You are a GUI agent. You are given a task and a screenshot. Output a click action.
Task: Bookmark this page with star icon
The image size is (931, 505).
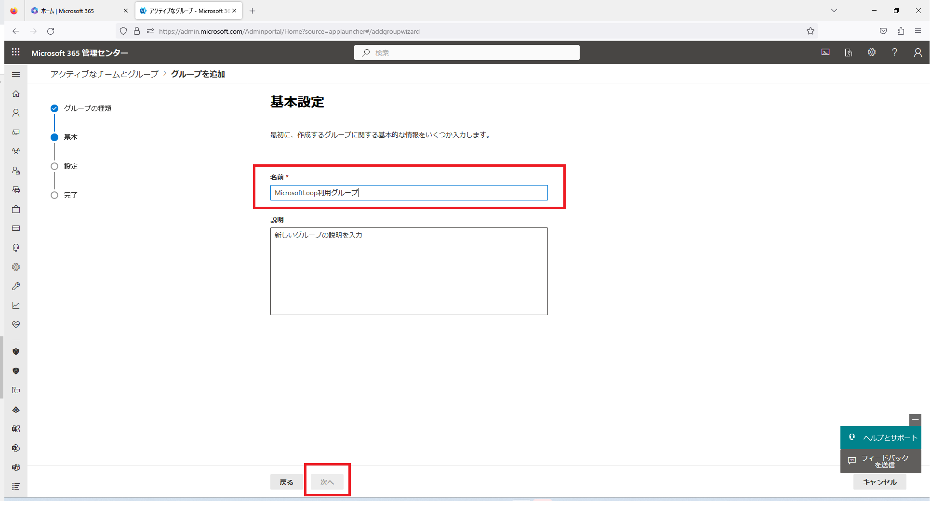(811, 31)
